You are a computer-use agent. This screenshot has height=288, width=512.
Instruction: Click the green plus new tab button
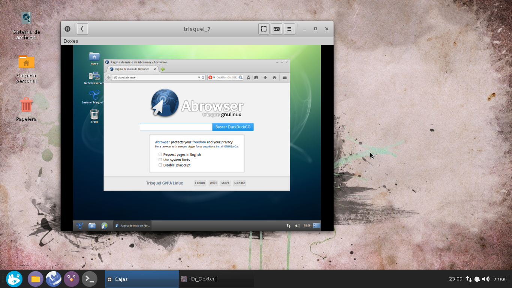[163, 69]
